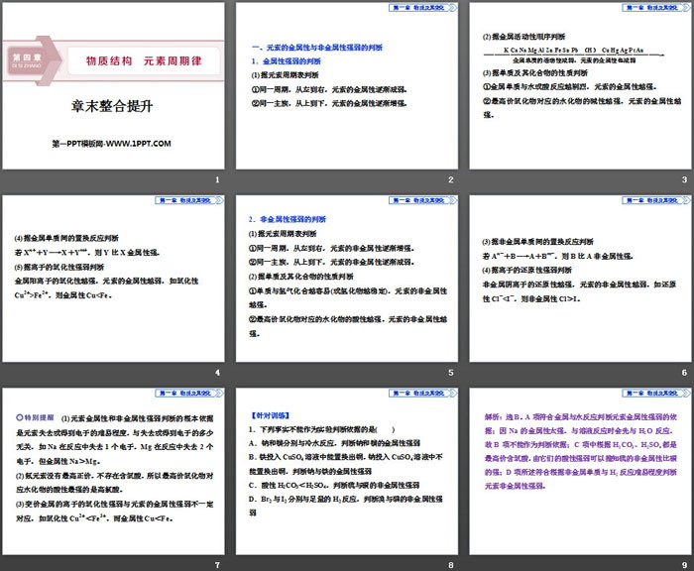
Task: Click slide number 4 label
Action: click(217, 373)
